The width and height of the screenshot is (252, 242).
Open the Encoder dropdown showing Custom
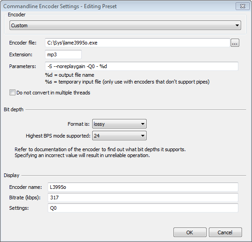pyautogui.click(x=125, y=25)
